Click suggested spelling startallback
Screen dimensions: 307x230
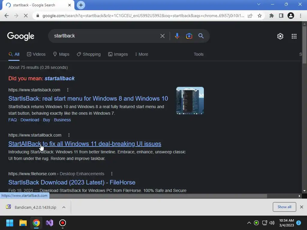coord(60,78)
